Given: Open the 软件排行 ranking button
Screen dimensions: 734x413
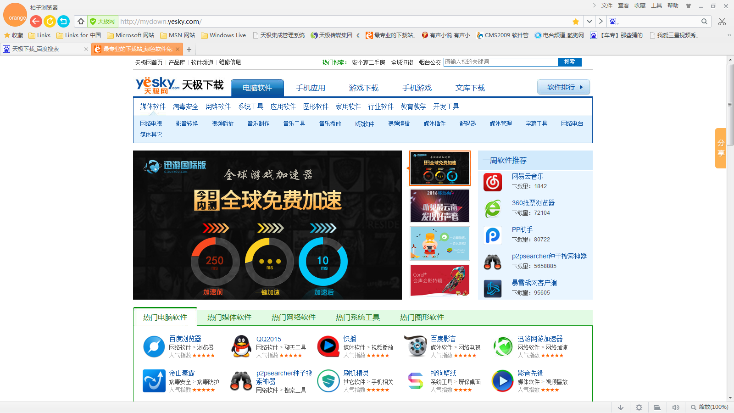Looking at the screenshot, I should [564, 87].
